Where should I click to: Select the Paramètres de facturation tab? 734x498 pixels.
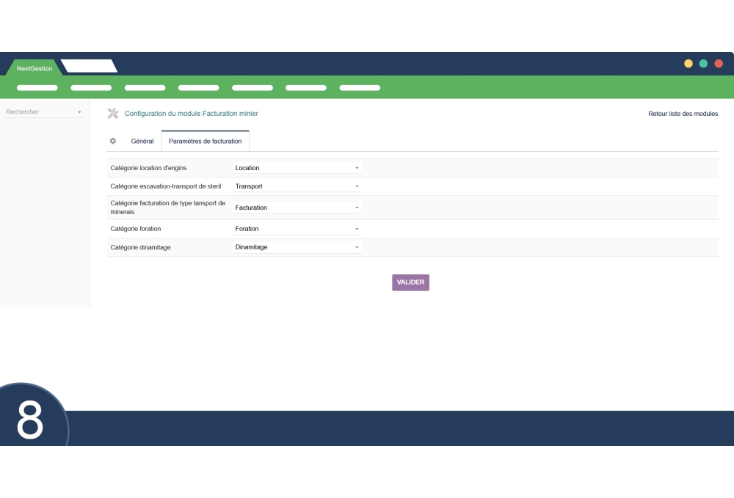205,141
